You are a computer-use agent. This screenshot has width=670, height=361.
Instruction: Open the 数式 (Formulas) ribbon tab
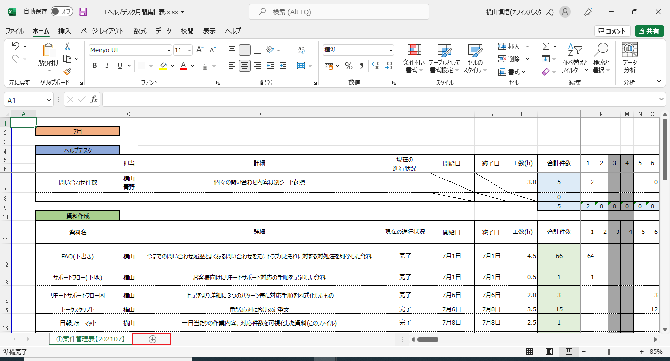pos(140,31)
